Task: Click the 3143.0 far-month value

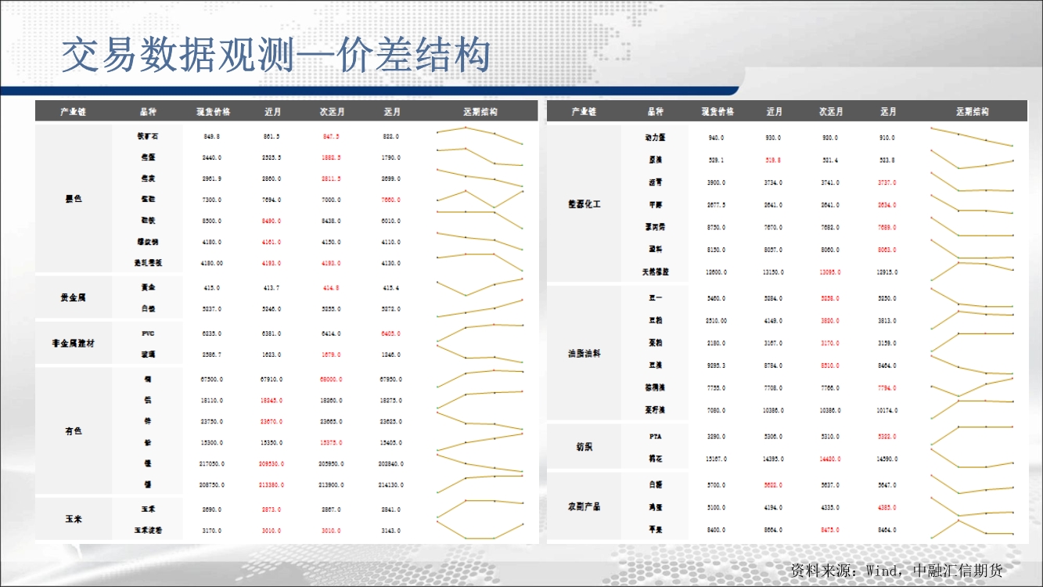Action: [x=392, y=530]
